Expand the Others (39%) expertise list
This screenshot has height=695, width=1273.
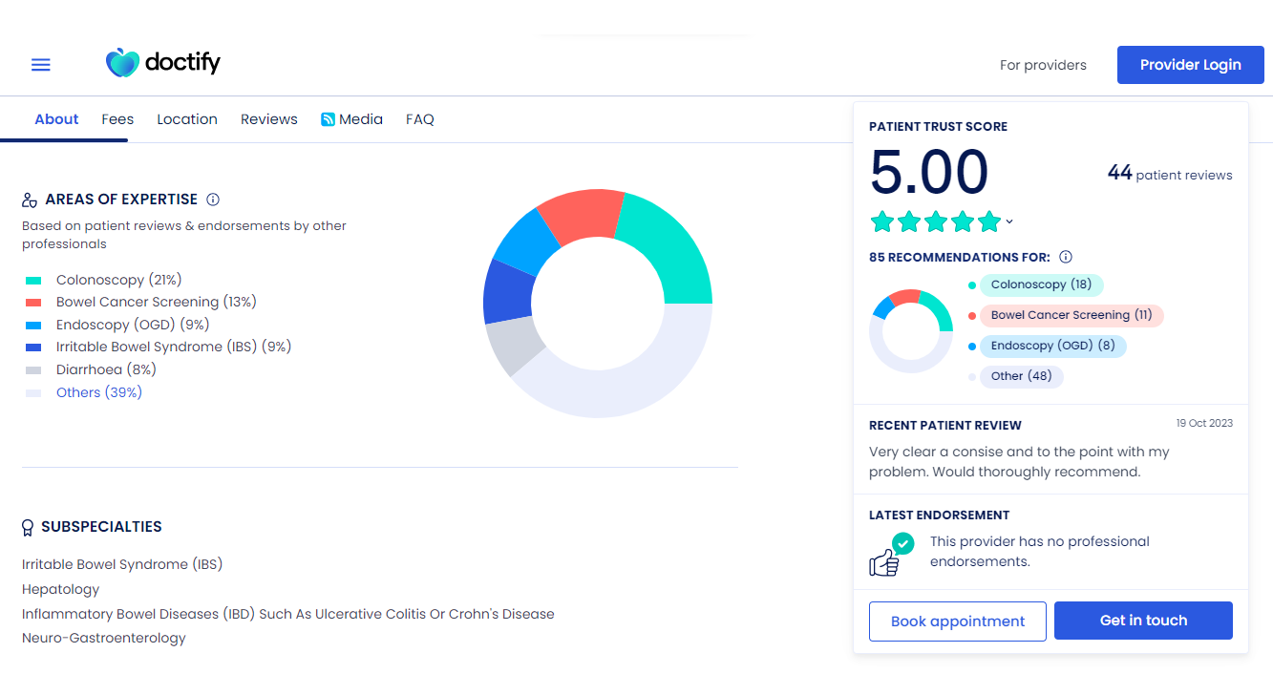pos(99,391)
